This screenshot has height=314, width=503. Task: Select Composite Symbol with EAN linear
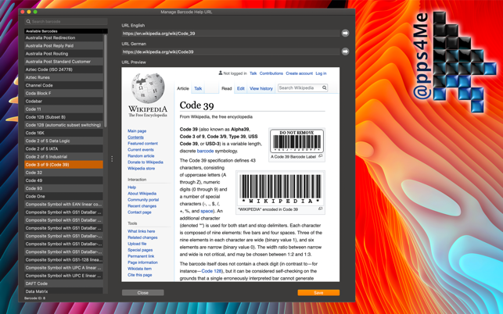tap(64, 204)
